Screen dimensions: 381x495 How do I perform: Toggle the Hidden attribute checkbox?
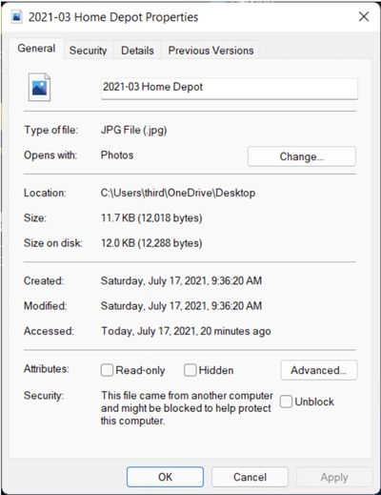click(190, 370)
